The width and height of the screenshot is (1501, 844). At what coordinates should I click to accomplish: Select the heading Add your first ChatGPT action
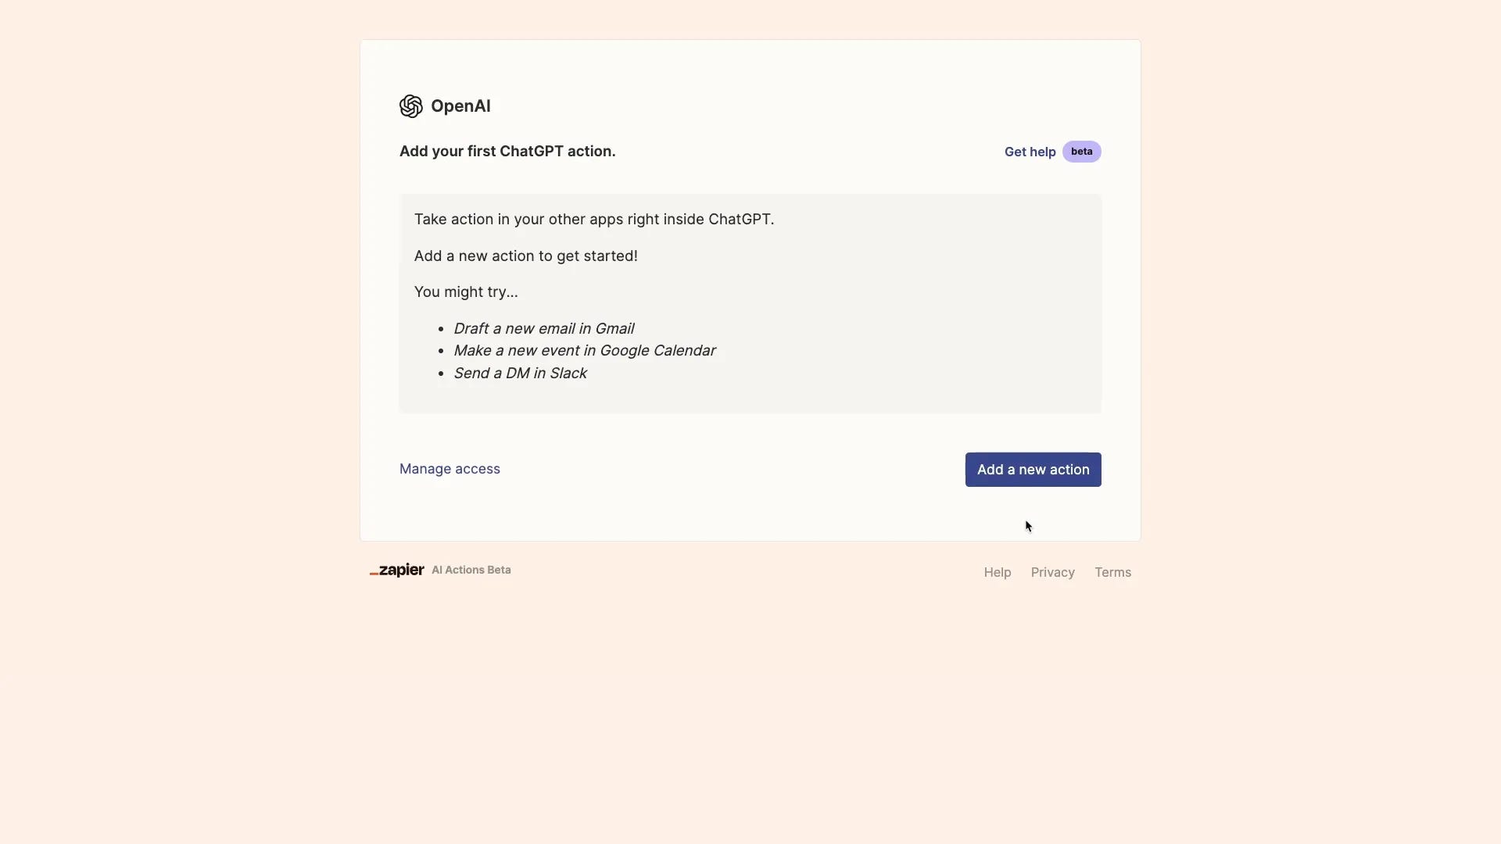[x=507, y=151]
